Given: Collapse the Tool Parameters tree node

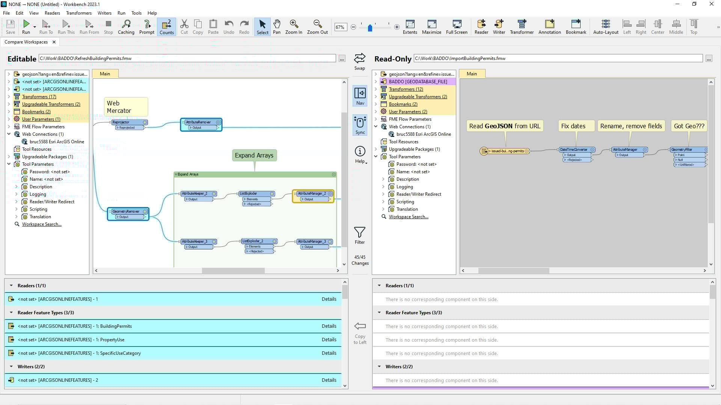Looking at the screenshot, I should tap(9, 164).
